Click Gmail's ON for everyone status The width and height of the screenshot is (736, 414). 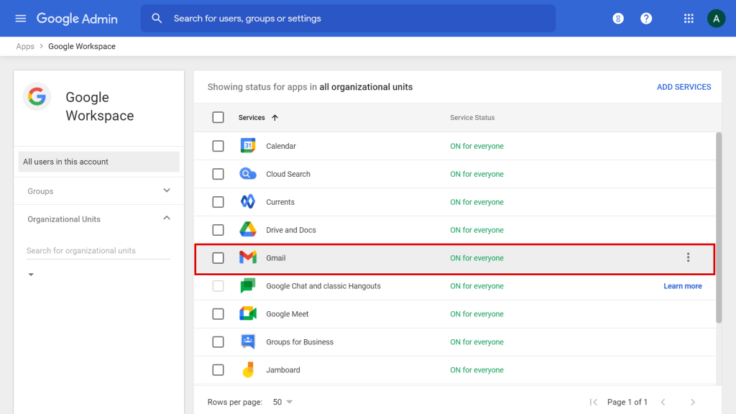(477, 258)
